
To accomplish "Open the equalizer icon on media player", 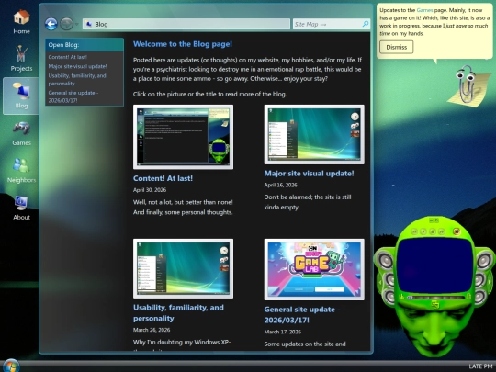I will coord(401,297).
